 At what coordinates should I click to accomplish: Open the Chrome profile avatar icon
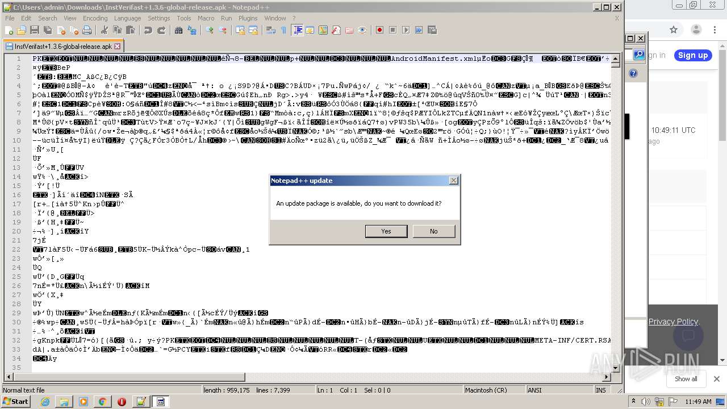click(695, 30)
